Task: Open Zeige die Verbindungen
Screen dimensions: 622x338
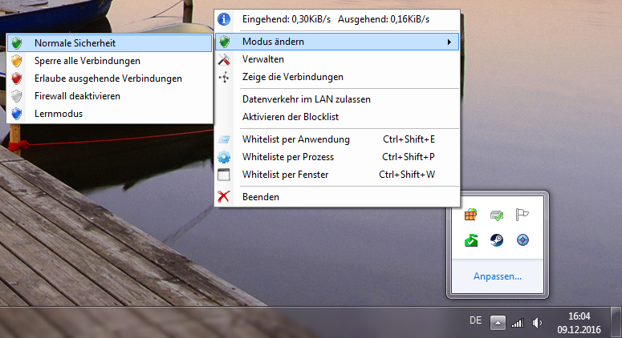Action: pos(337,77)
